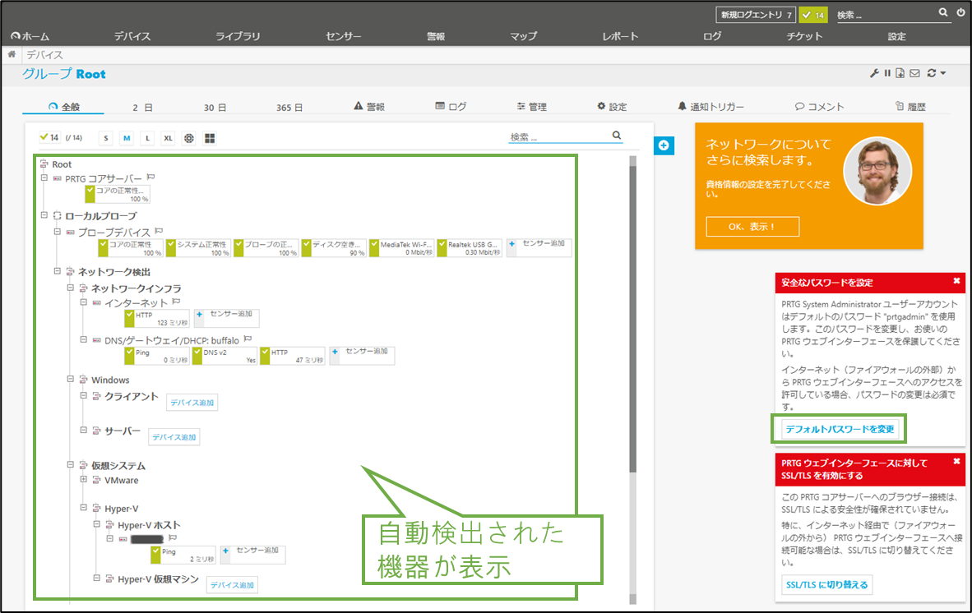The width and height of the screenshot is (972, 613).
Task: Switch sensor display to XL size
Action: coord(167,138)
